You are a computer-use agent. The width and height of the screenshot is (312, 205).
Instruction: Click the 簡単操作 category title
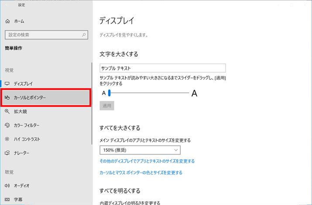click(x=14, y=48)
